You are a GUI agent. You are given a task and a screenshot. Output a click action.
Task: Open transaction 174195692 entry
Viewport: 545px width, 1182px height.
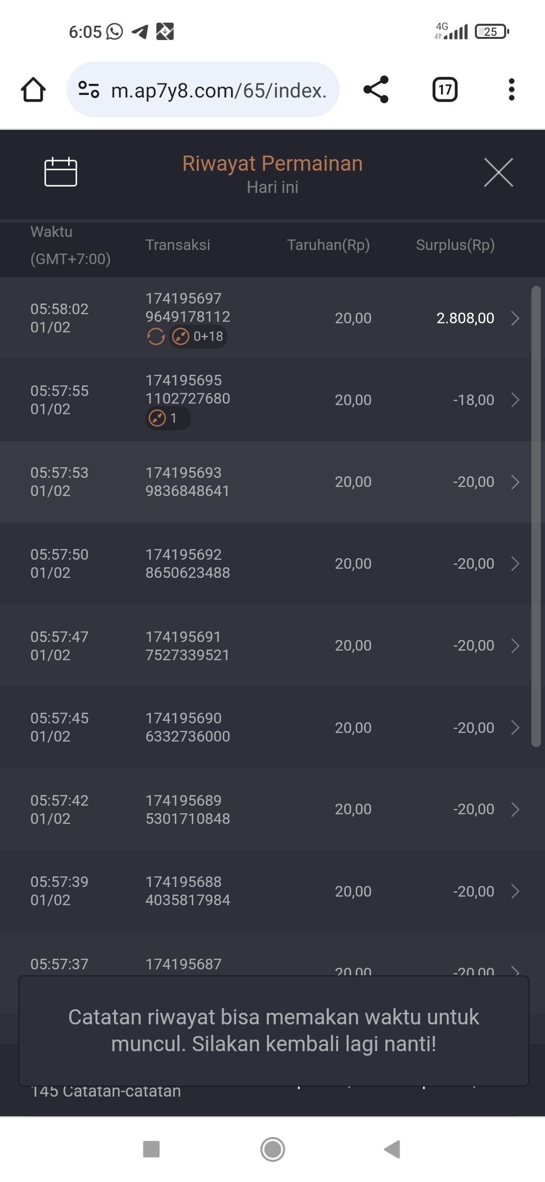pos(188,564)
